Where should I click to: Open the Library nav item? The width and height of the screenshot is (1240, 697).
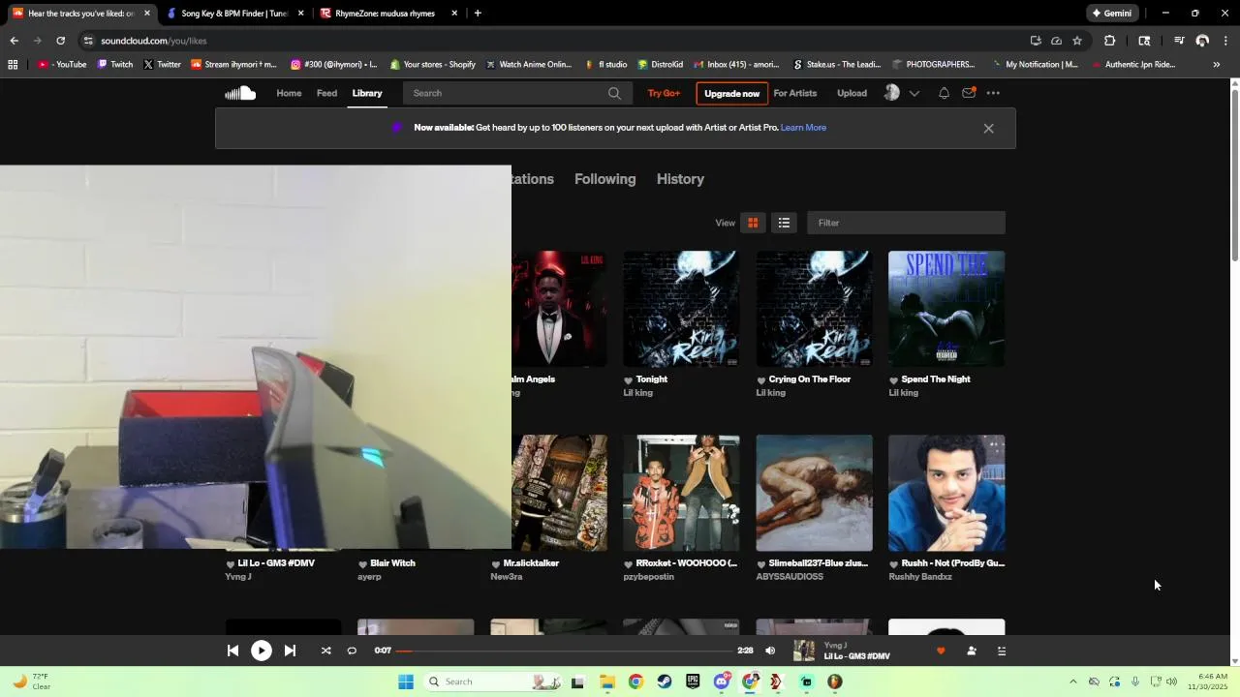[367, 93]
